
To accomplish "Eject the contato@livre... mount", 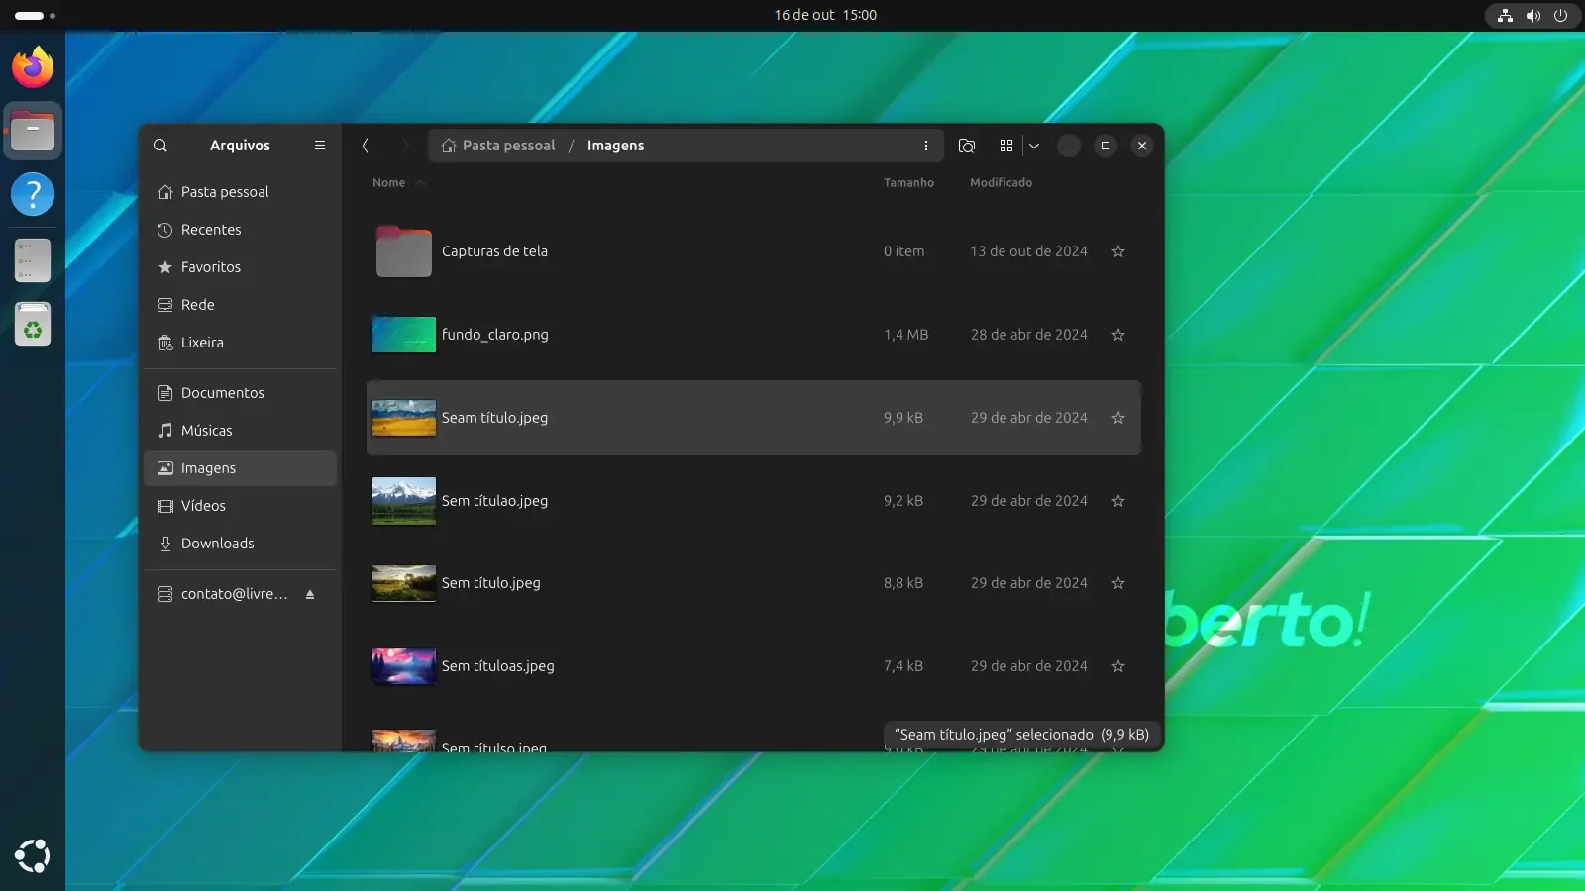I will pyautogui.click(x=310, y=594).
